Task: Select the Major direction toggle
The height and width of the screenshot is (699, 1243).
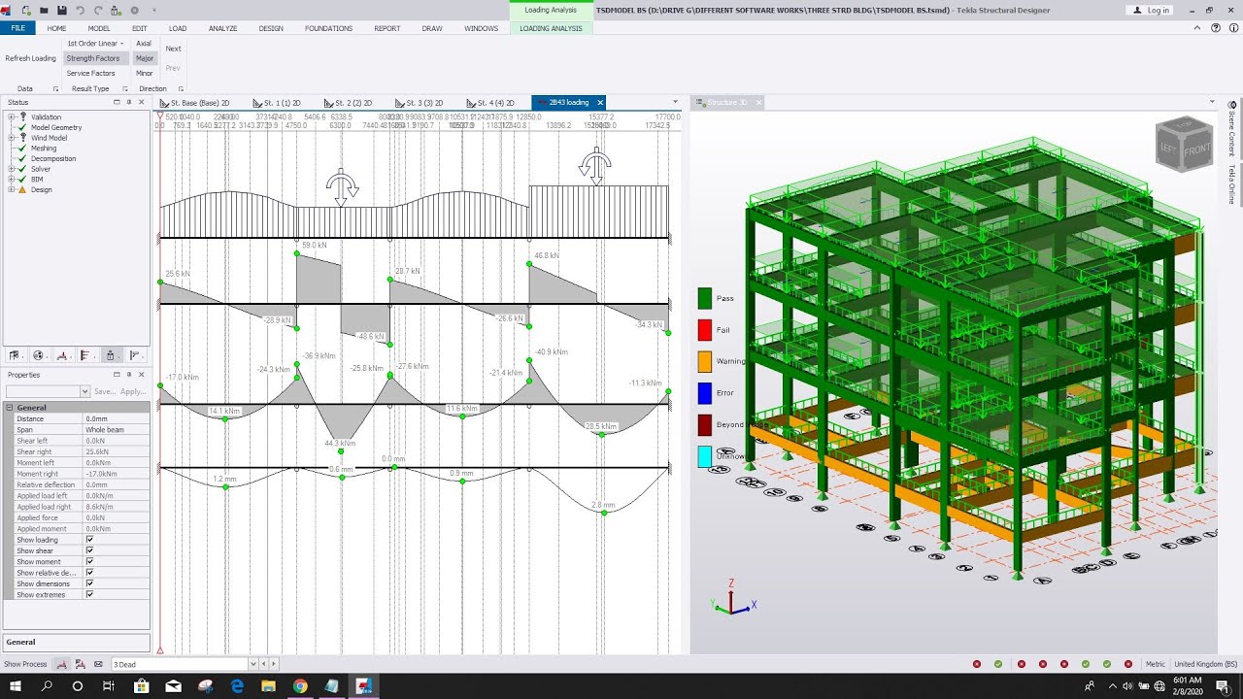Action: coord(144,58)
